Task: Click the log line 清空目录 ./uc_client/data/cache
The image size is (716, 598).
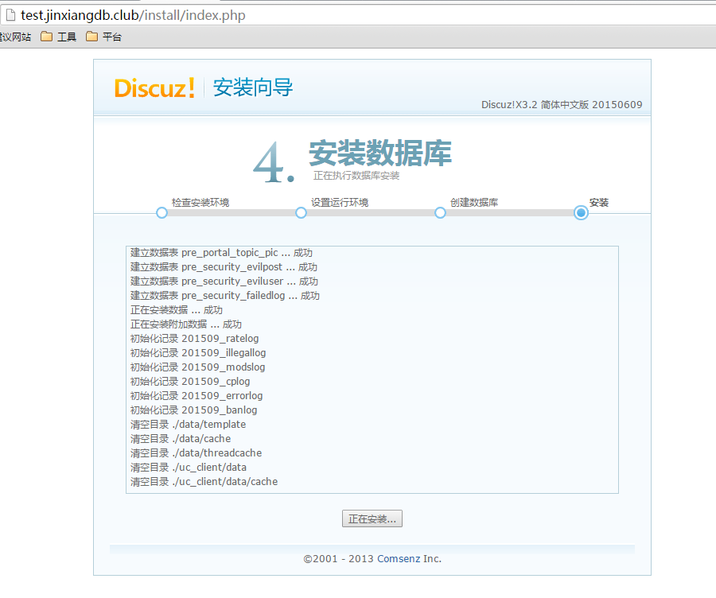Action: [x=204, y=482]
